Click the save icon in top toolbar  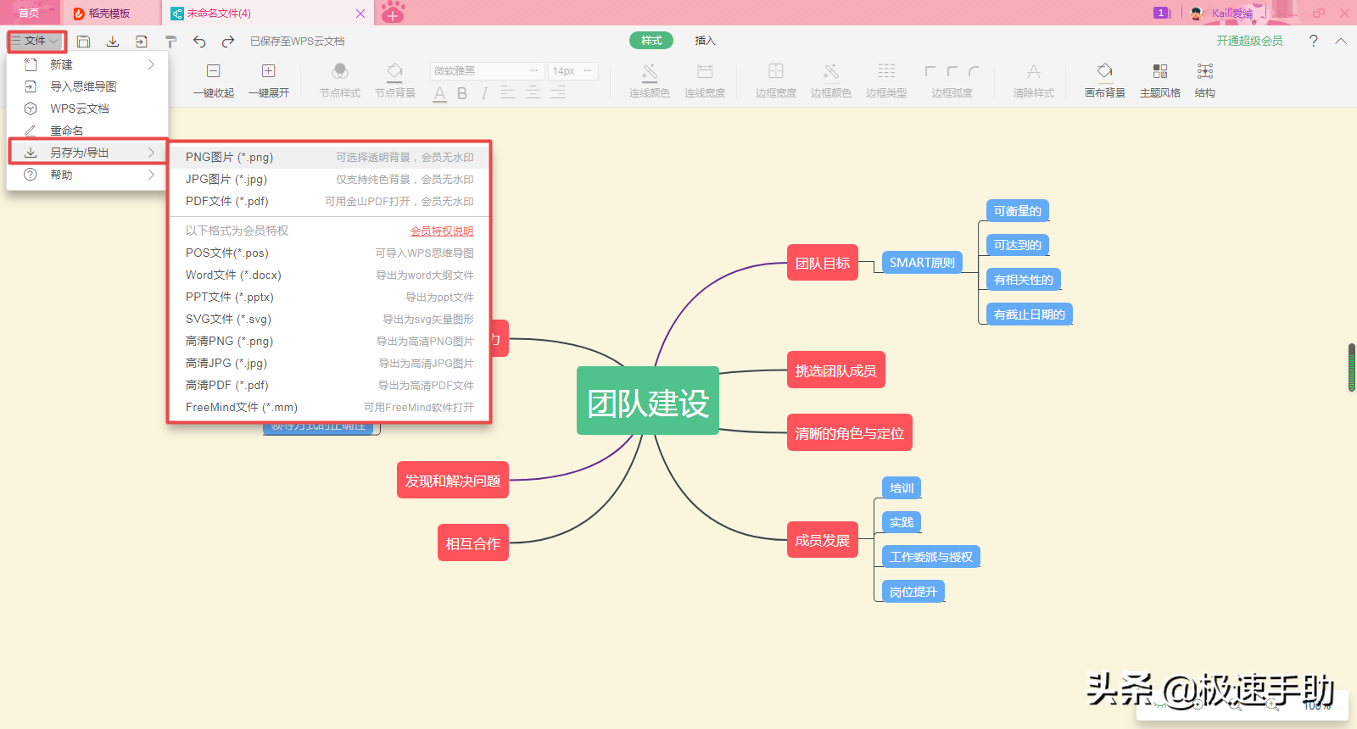[x=83, y=42]
